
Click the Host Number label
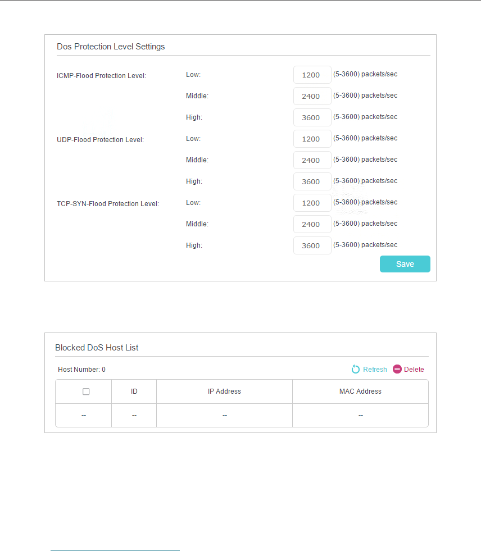coord(81,370)
